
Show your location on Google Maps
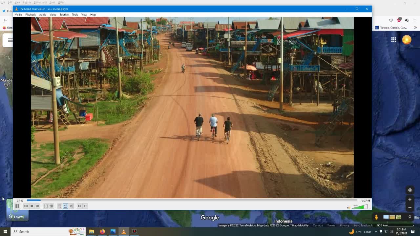[x=410, y=190]
